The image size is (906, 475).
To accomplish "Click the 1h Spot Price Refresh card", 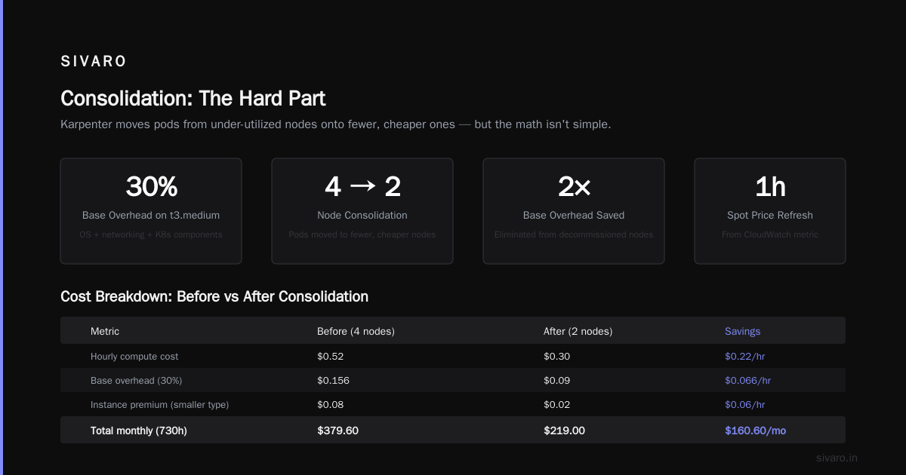I will [x=770, y=211].
